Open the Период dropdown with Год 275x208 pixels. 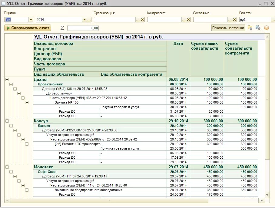31,20
